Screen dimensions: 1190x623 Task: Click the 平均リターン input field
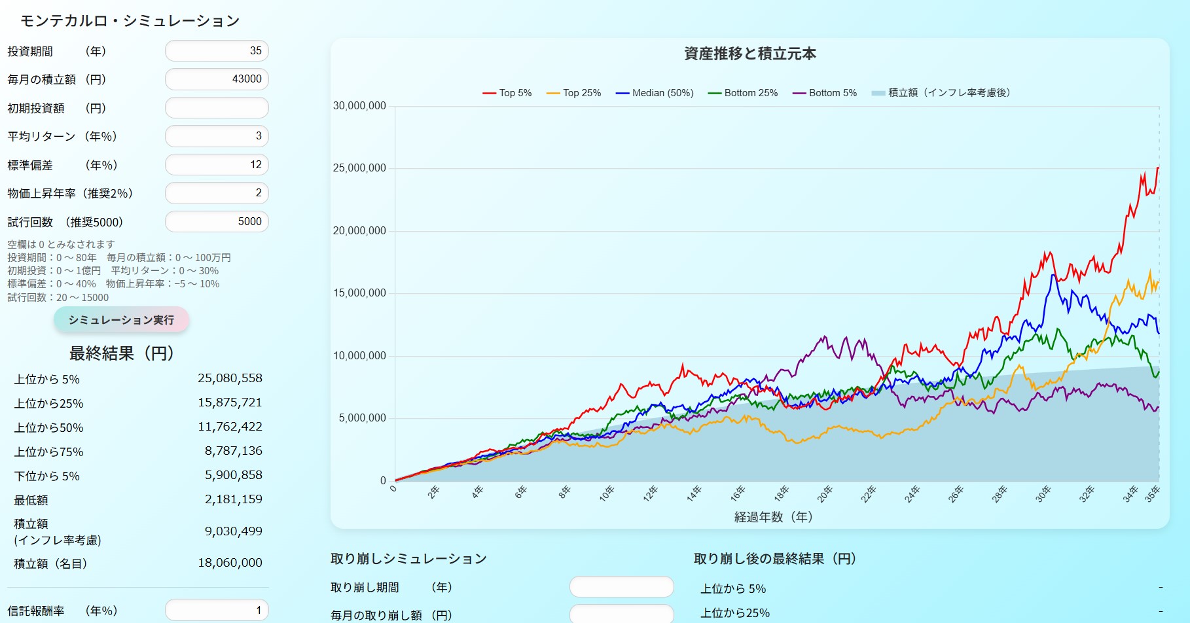tap(217, 136)
